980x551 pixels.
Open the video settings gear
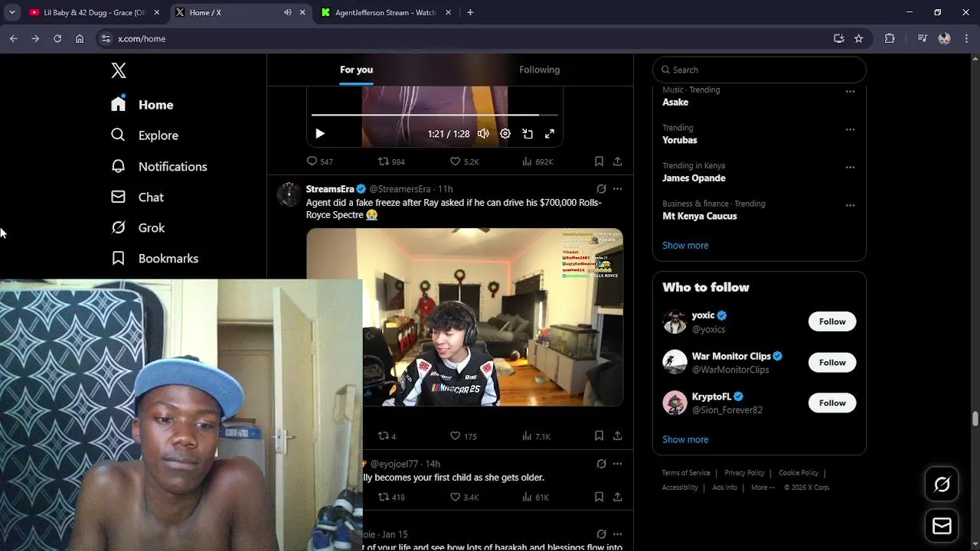[x=505, y=134]
